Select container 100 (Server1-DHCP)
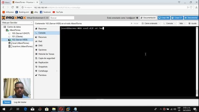 [x=21, y=33]
